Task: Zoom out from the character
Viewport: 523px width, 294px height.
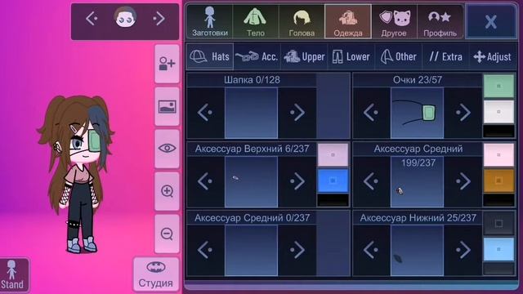Action: coord(167,234)
